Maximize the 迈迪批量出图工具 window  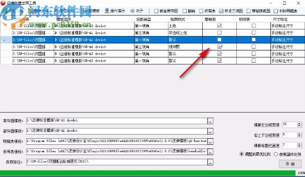pos(284,3)
